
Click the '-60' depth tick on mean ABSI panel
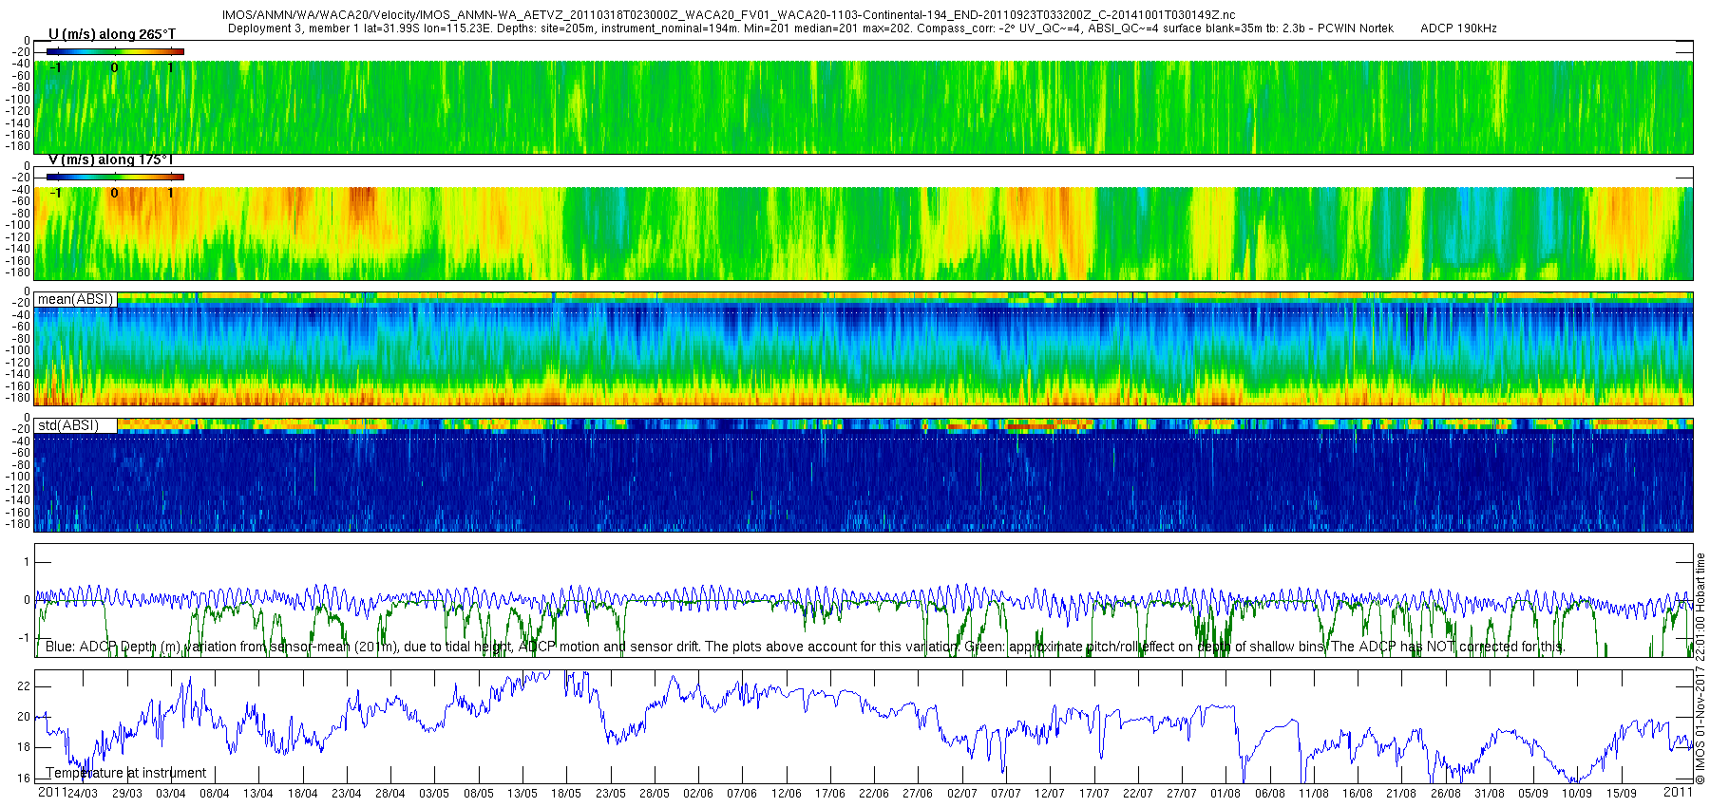point(23,327)
